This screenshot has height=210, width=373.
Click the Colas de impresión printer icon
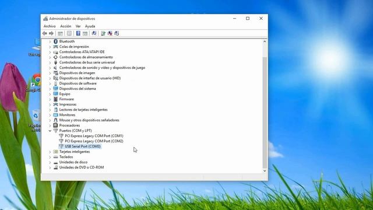click(x=55, y=47)
